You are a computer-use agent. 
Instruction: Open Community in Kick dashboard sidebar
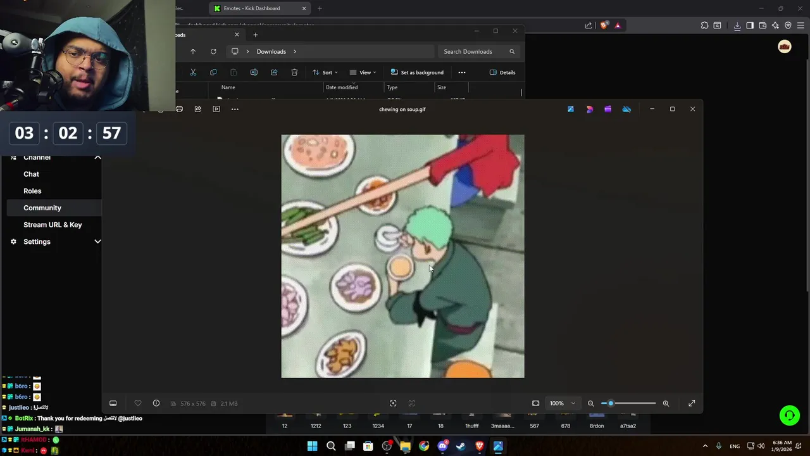(x=42, y=208)
